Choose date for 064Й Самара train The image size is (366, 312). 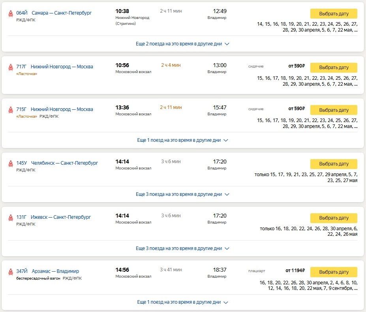pyautogui.click(x=334, y=13)
